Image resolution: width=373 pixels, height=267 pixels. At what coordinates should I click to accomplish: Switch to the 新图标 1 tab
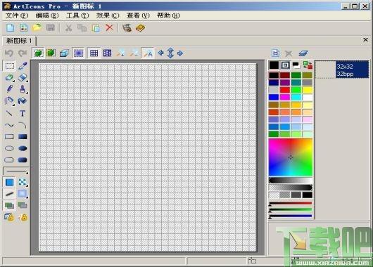[x=19, y=41]
